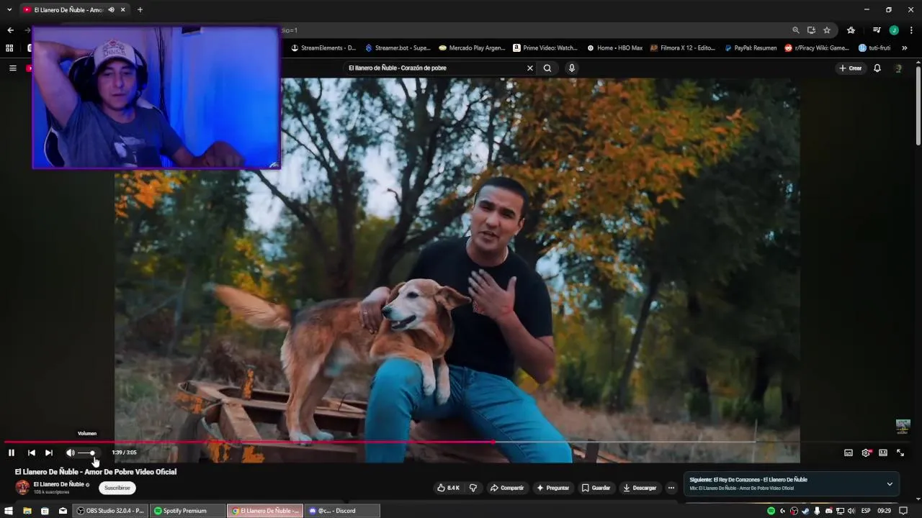The height and width of the screenshot is (518, 922).
Task: Click the Preguntar button
Action: (552, 488)
